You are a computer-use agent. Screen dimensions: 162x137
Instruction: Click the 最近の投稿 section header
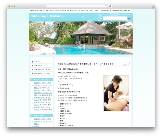tap(41, 116)
